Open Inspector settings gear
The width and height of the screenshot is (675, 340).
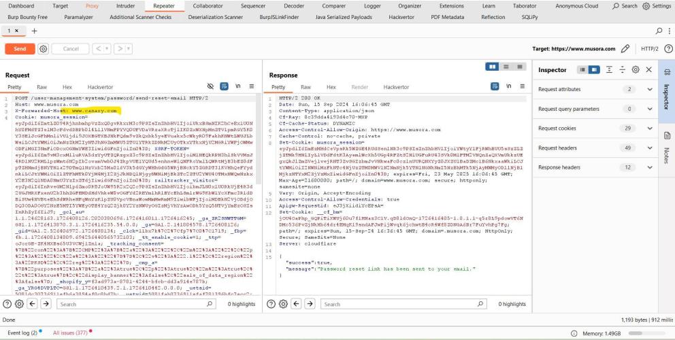tap(636, 70)
